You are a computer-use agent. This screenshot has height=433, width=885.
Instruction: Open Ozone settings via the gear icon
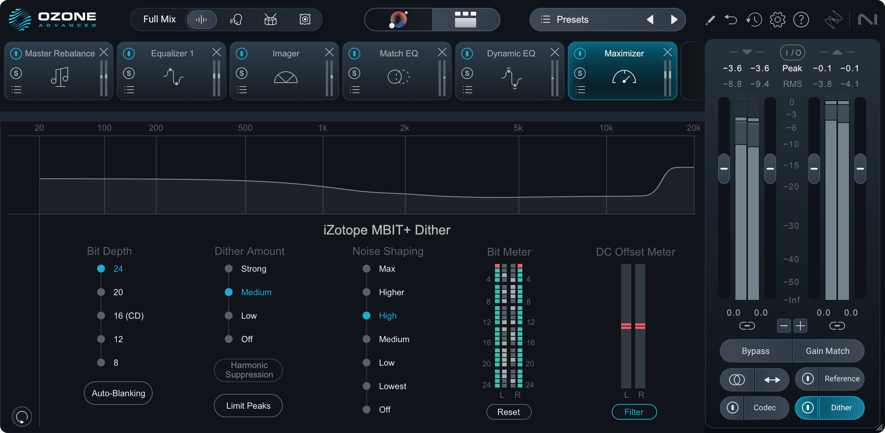777,19
